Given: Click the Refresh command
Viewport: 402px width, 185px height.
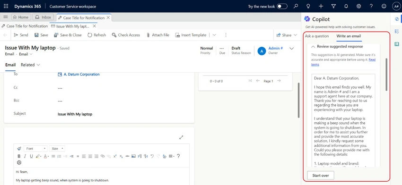Looking at the screenshot, I should click(x=96, y=35).
